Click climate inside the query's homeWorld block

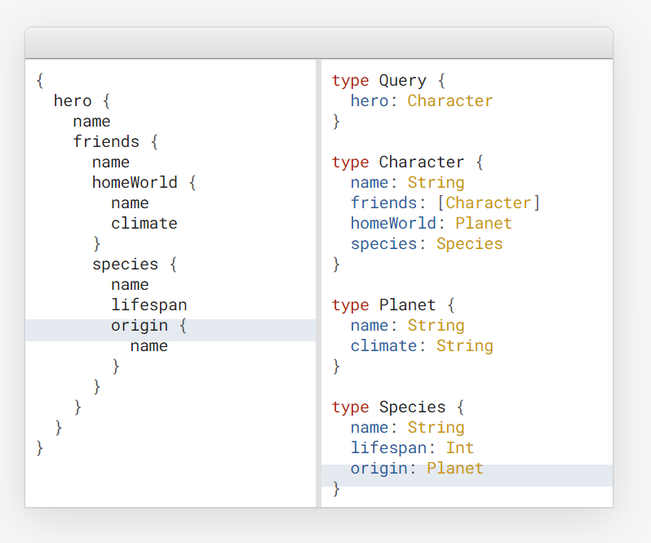[x=144, y=224]
